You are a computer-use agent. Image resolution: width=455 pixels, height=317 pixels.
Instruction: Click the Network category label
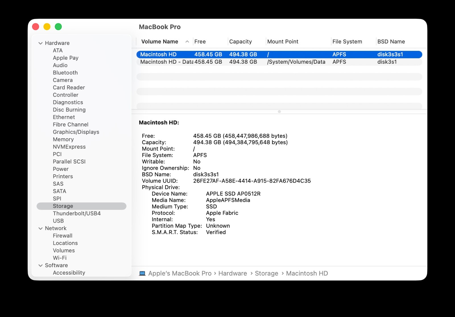pyautogui.click(x=55, y=228)
